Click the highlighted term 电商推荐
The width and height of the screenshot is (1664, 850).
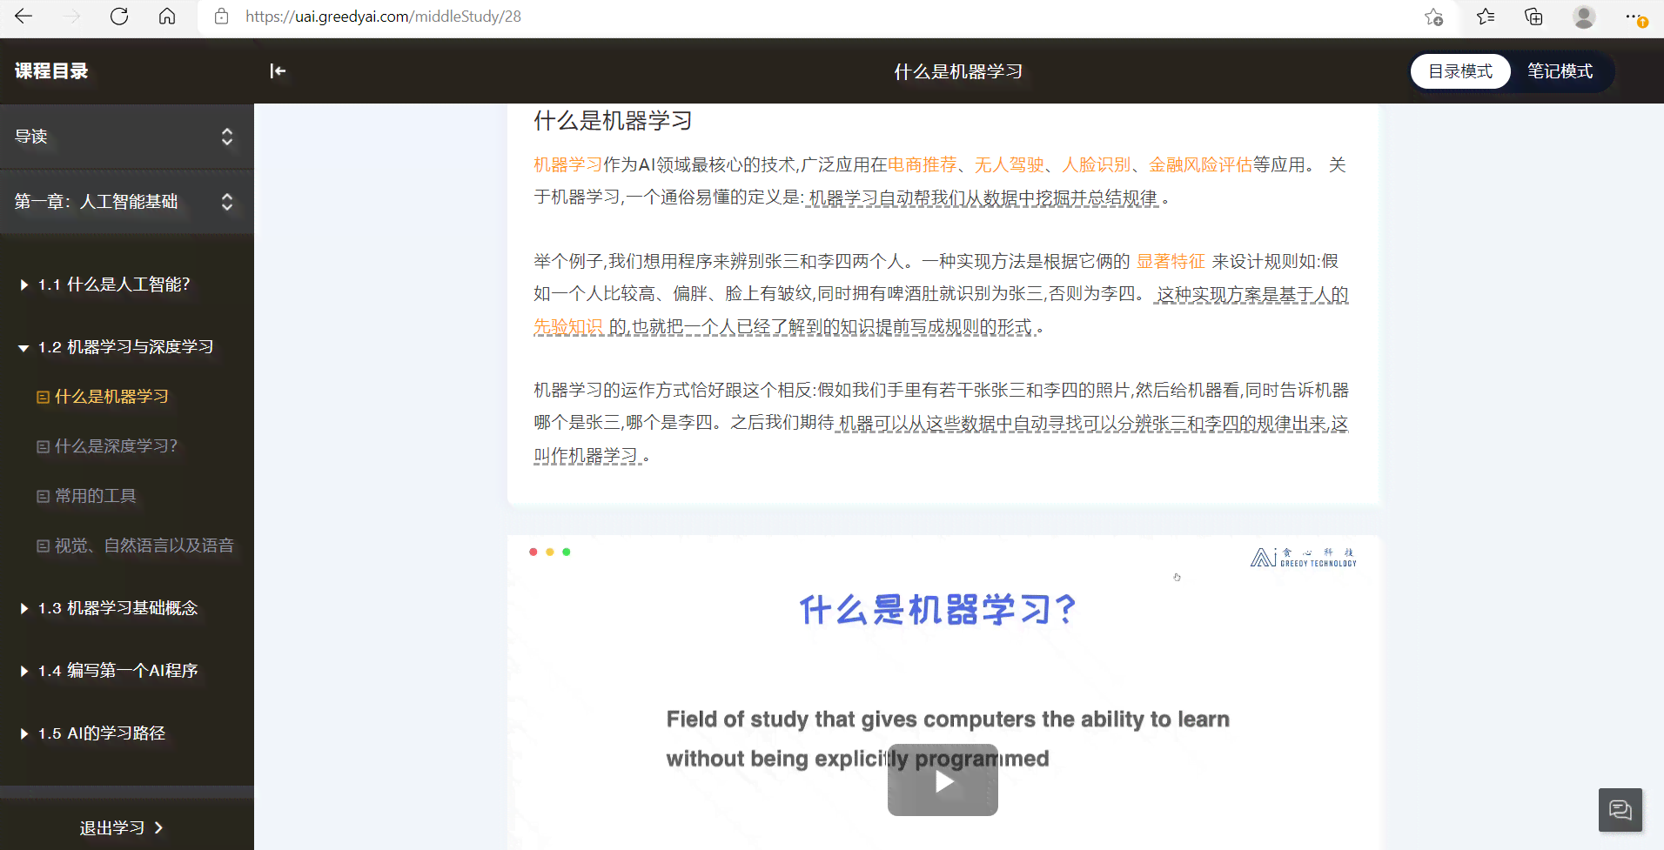click(922, 164)
